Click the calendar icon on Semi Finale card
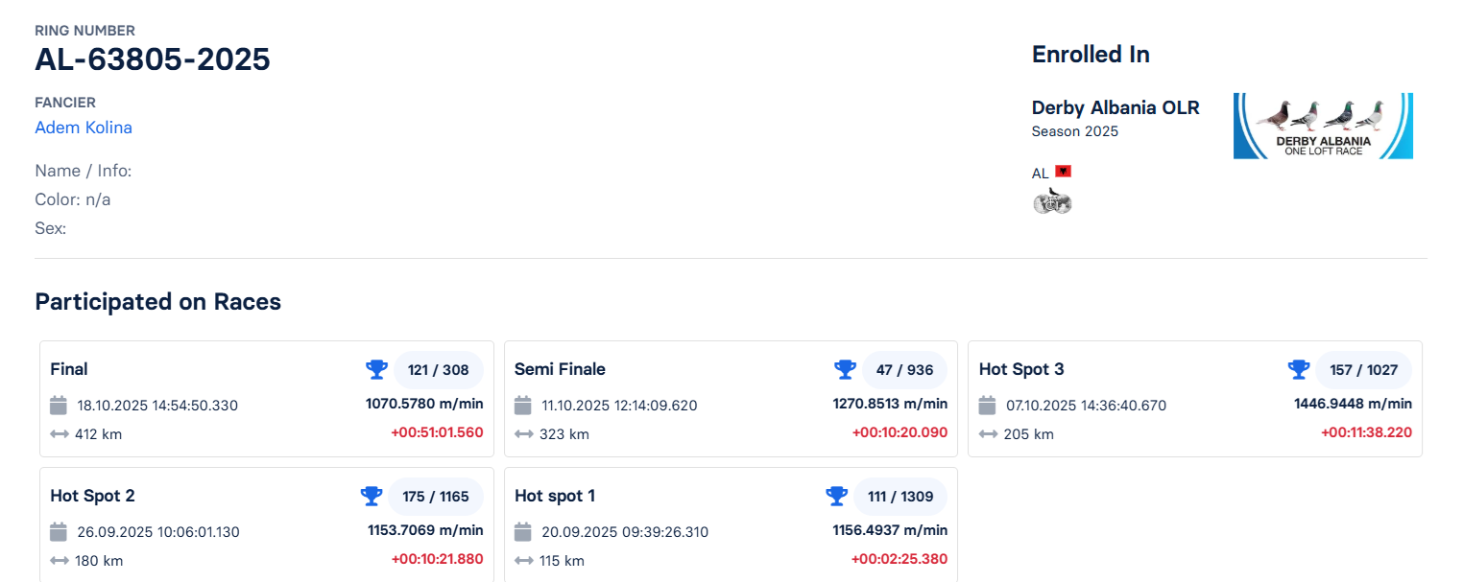Screen dimensions: 1463x582 (x=523, y=405)
